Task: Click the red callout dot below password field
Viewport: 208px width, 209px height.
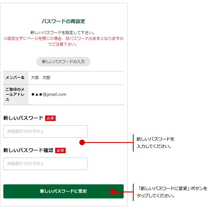Action: point(82,142)
